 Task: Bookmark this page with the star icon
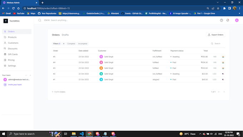point(218,8)
